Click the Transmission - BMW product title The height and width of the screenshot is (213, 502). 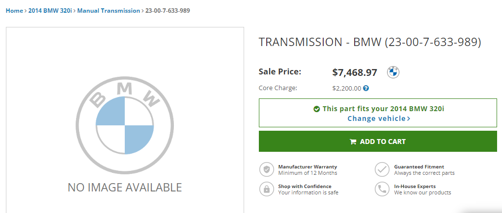(369, 42)
